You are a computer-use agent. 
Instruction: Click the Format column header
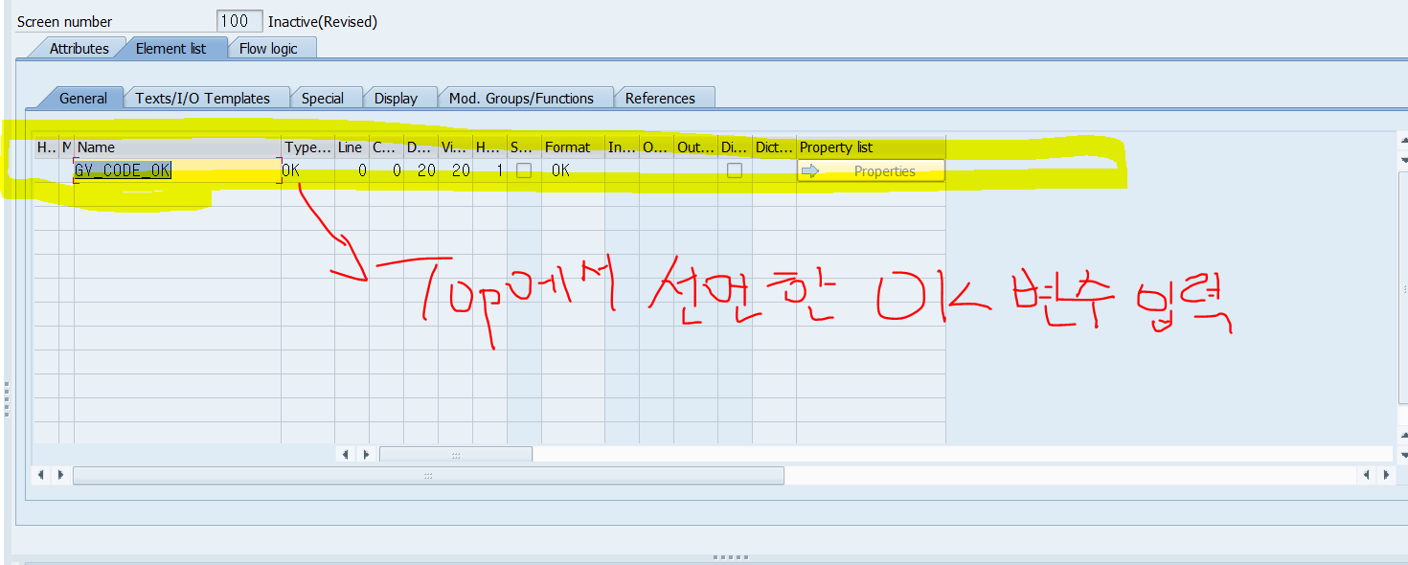point(572,147)
